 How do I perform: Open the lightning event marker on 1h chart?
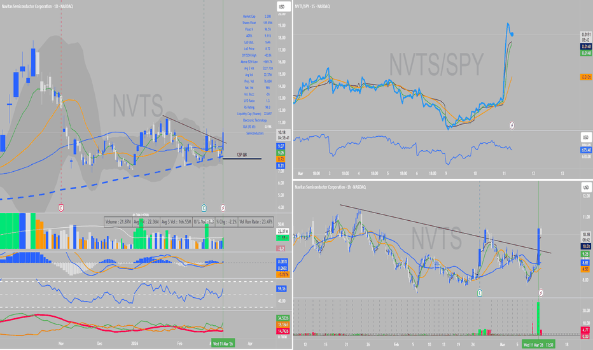click(541, 293)
